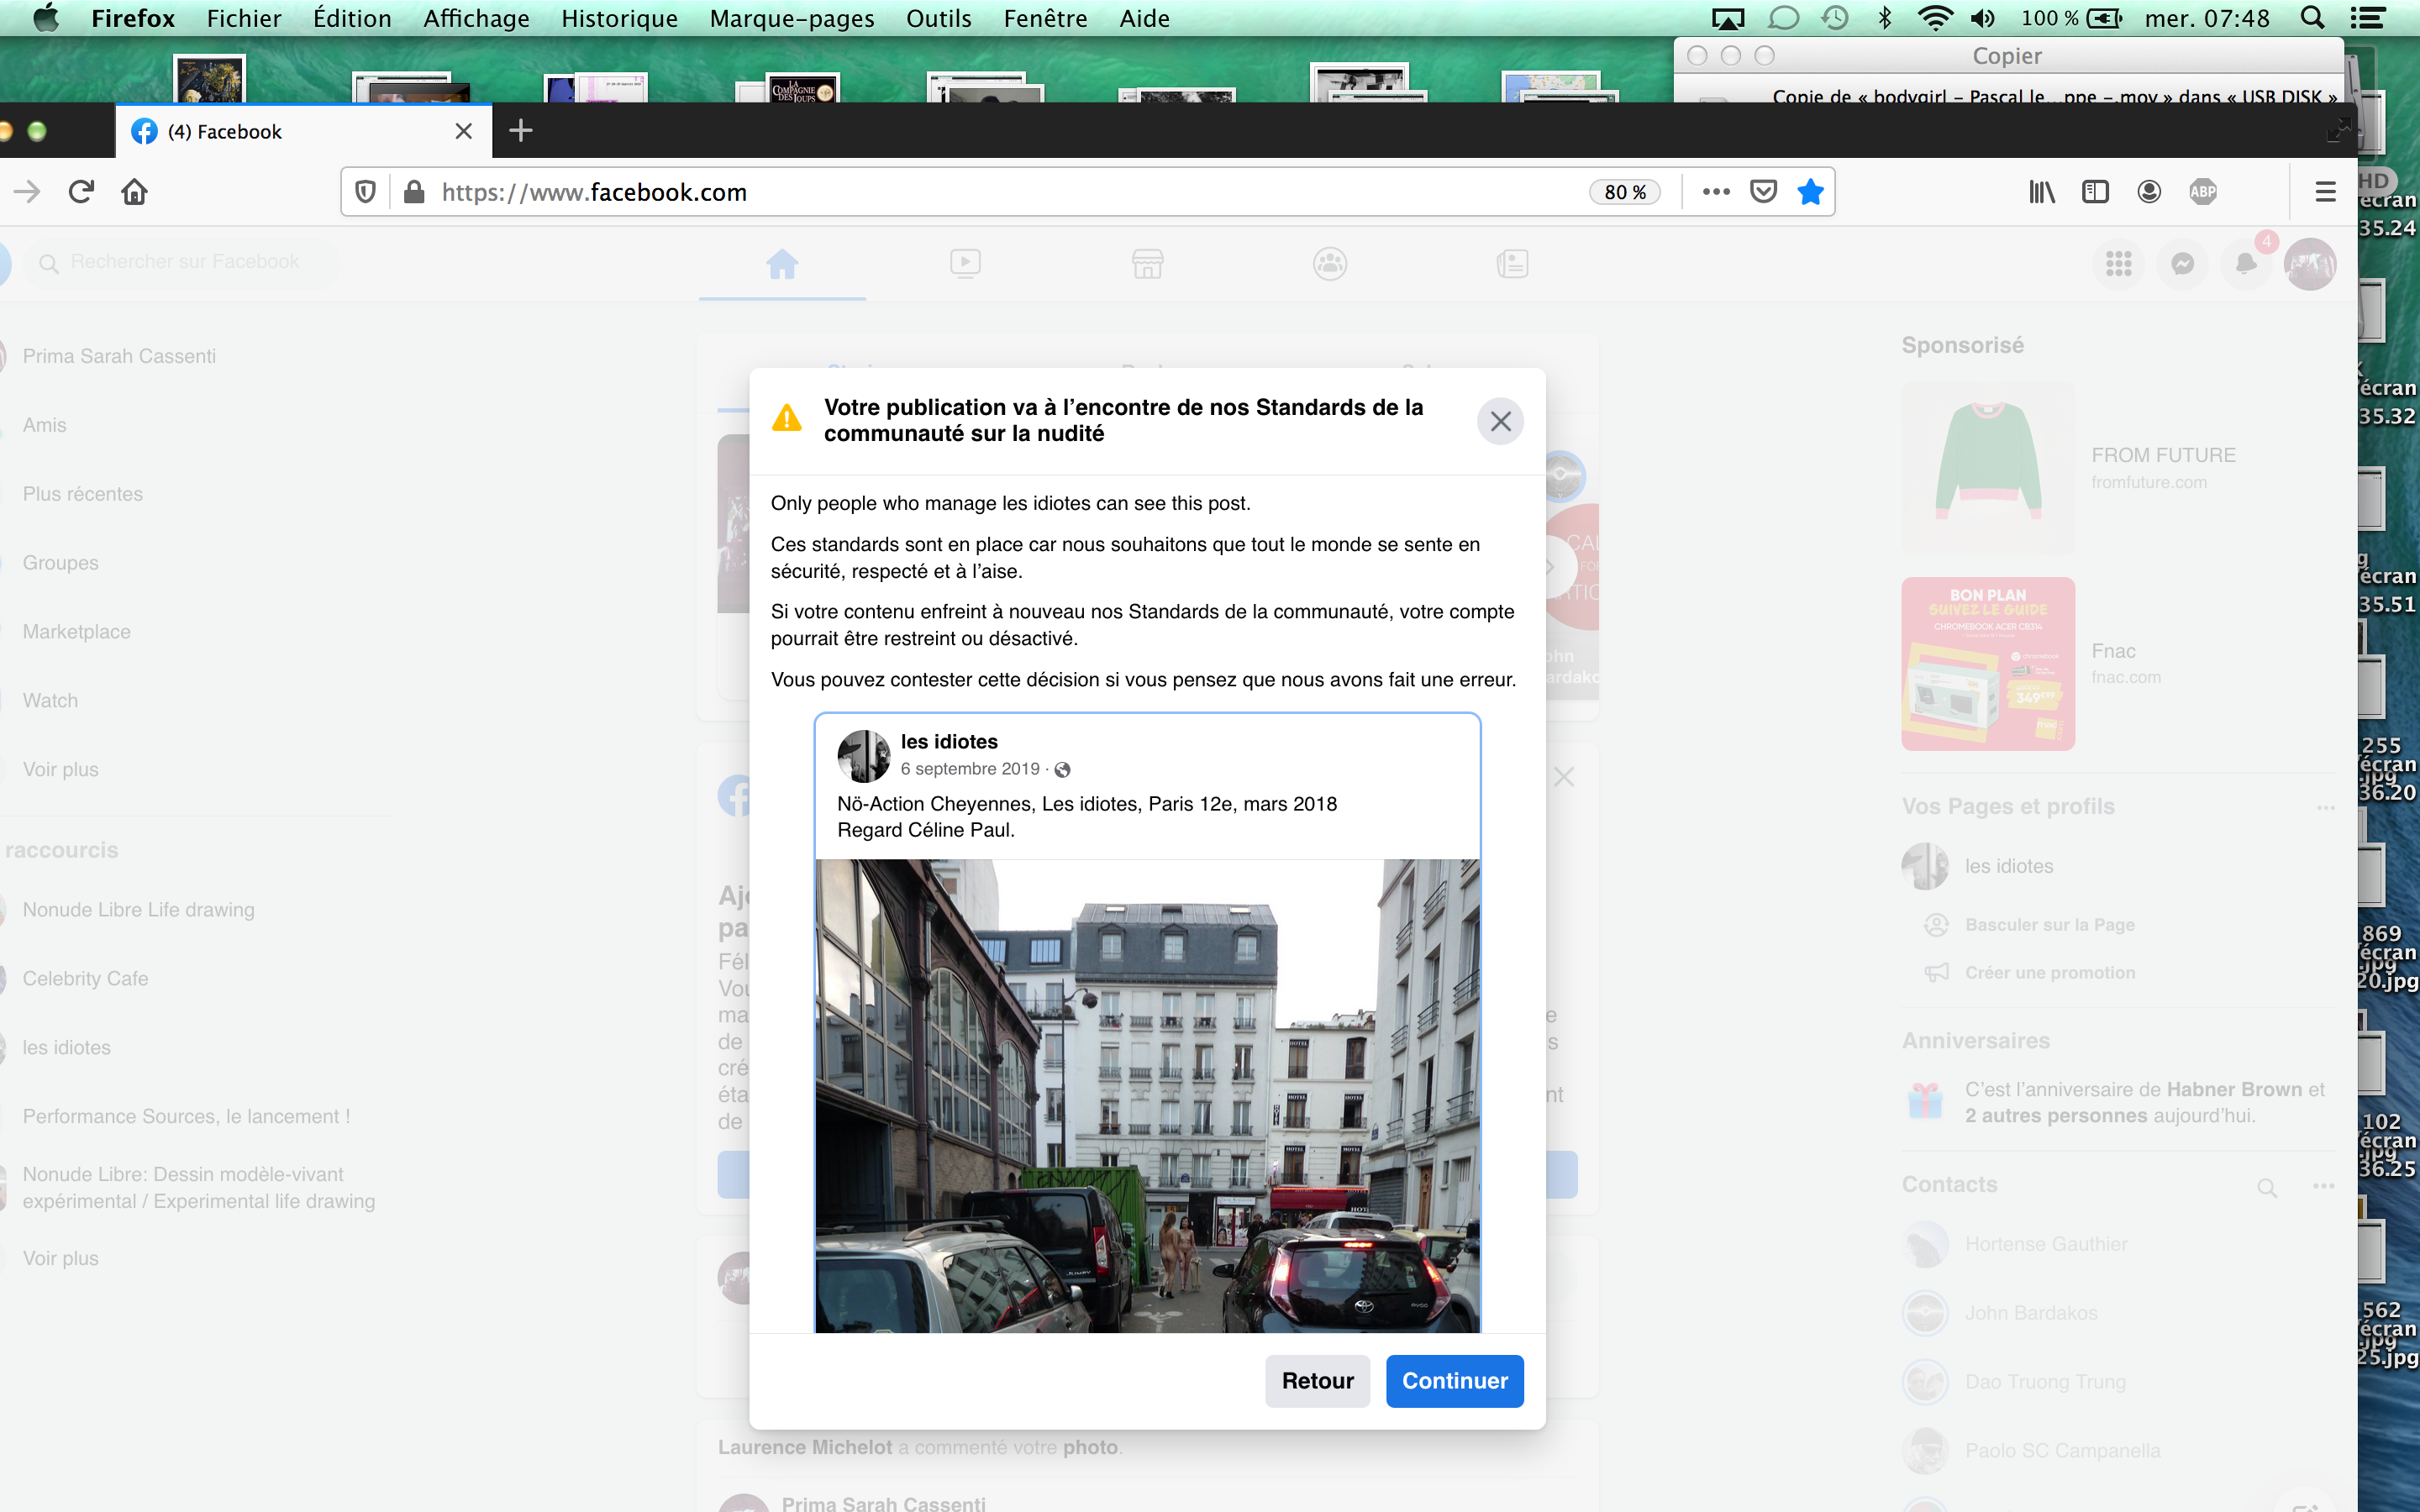
Task: Click the Retour button
Action: tap(1317, 1381)
